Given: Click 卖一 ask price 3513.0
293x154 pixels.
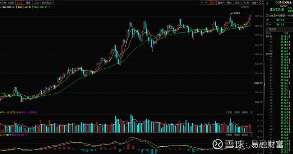Looking at the screenshot, I should click(x=280, y=20).
